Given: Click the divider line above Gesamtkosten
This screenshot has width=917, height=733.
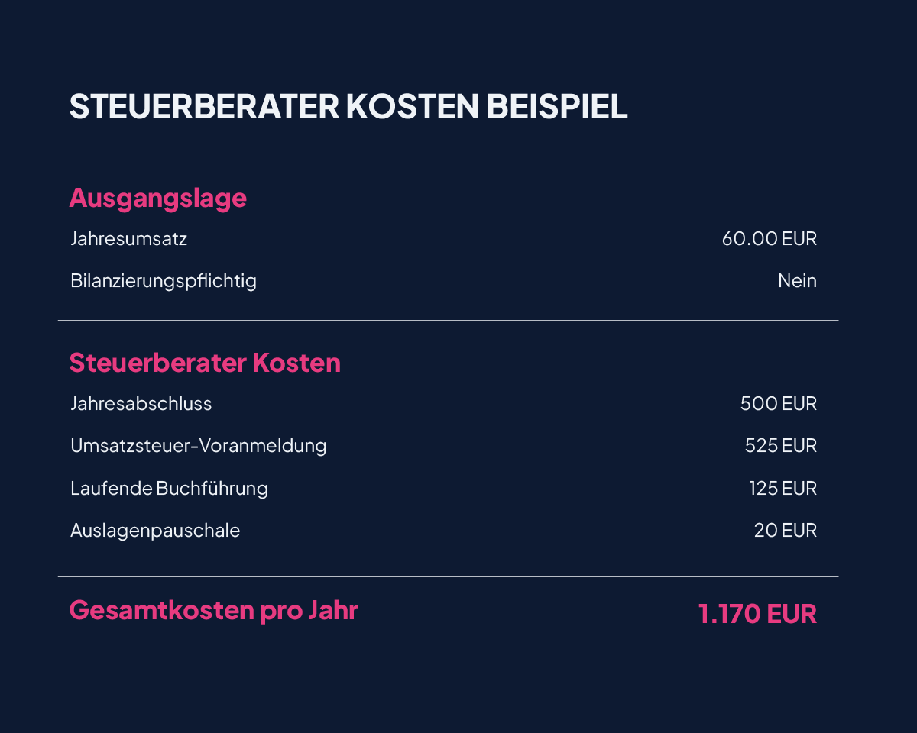Looking at the screenshot, I should (448, 576).
